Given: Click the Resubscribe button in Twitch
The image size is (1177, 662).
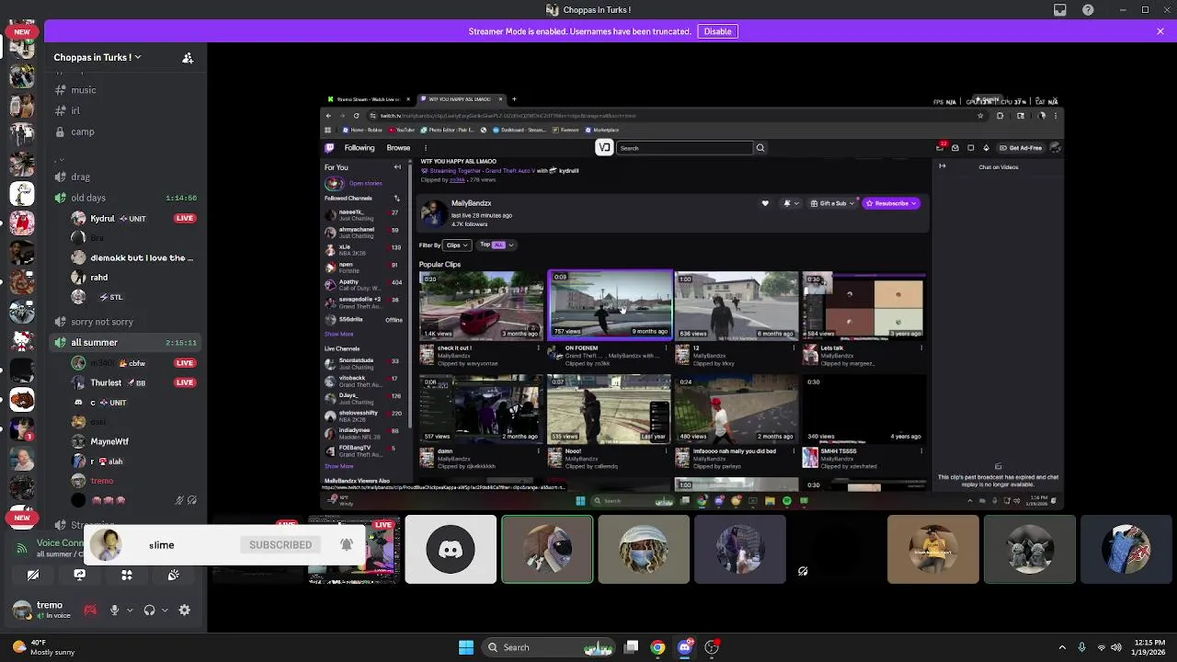Looking at the screenshot, I should point(891,203).
